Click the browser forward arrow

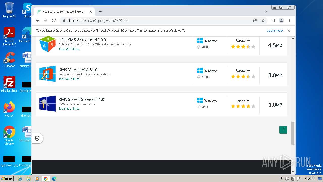(46, 20)
